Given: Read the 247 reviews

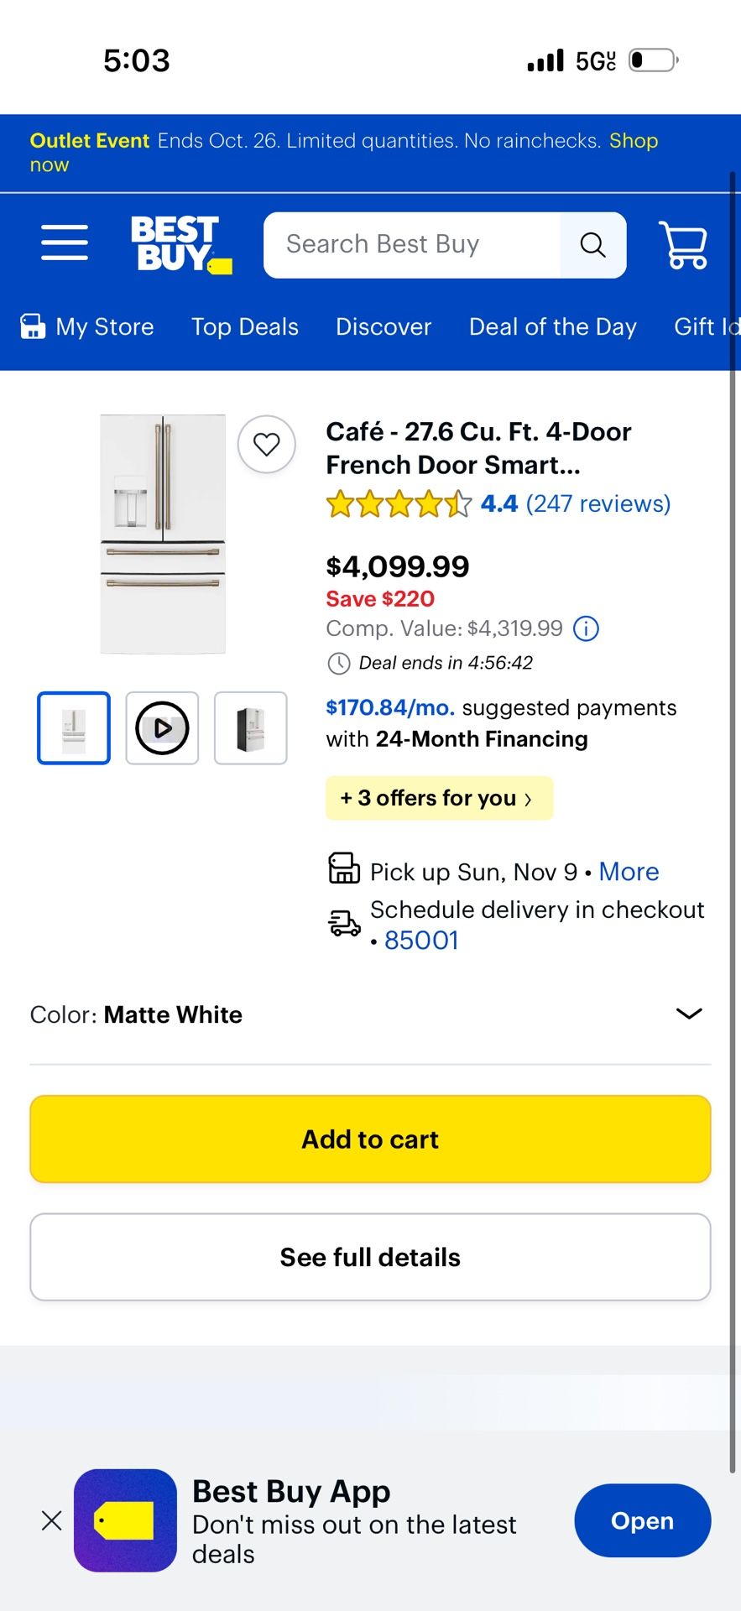Looking at the screenshot, I should (597, 503).
